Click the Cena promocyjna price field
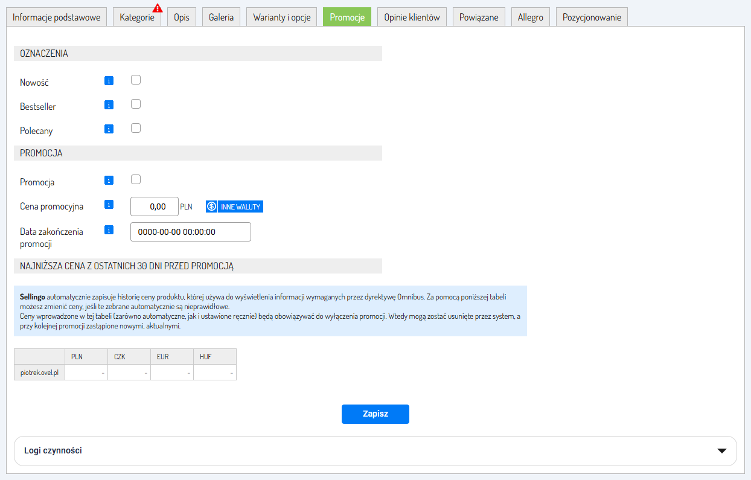 pyautogui.click(x=155, y=206)
